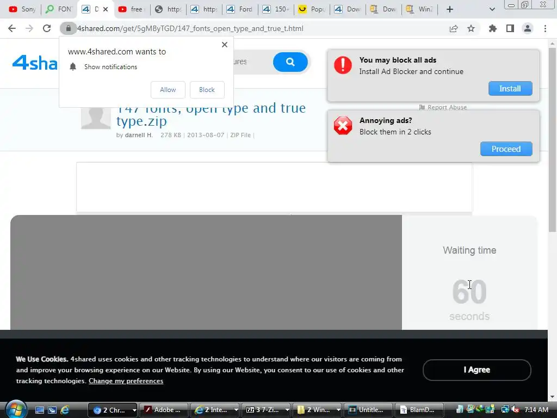
Task: Switch to the Ford tab
Action: [240, 9]
